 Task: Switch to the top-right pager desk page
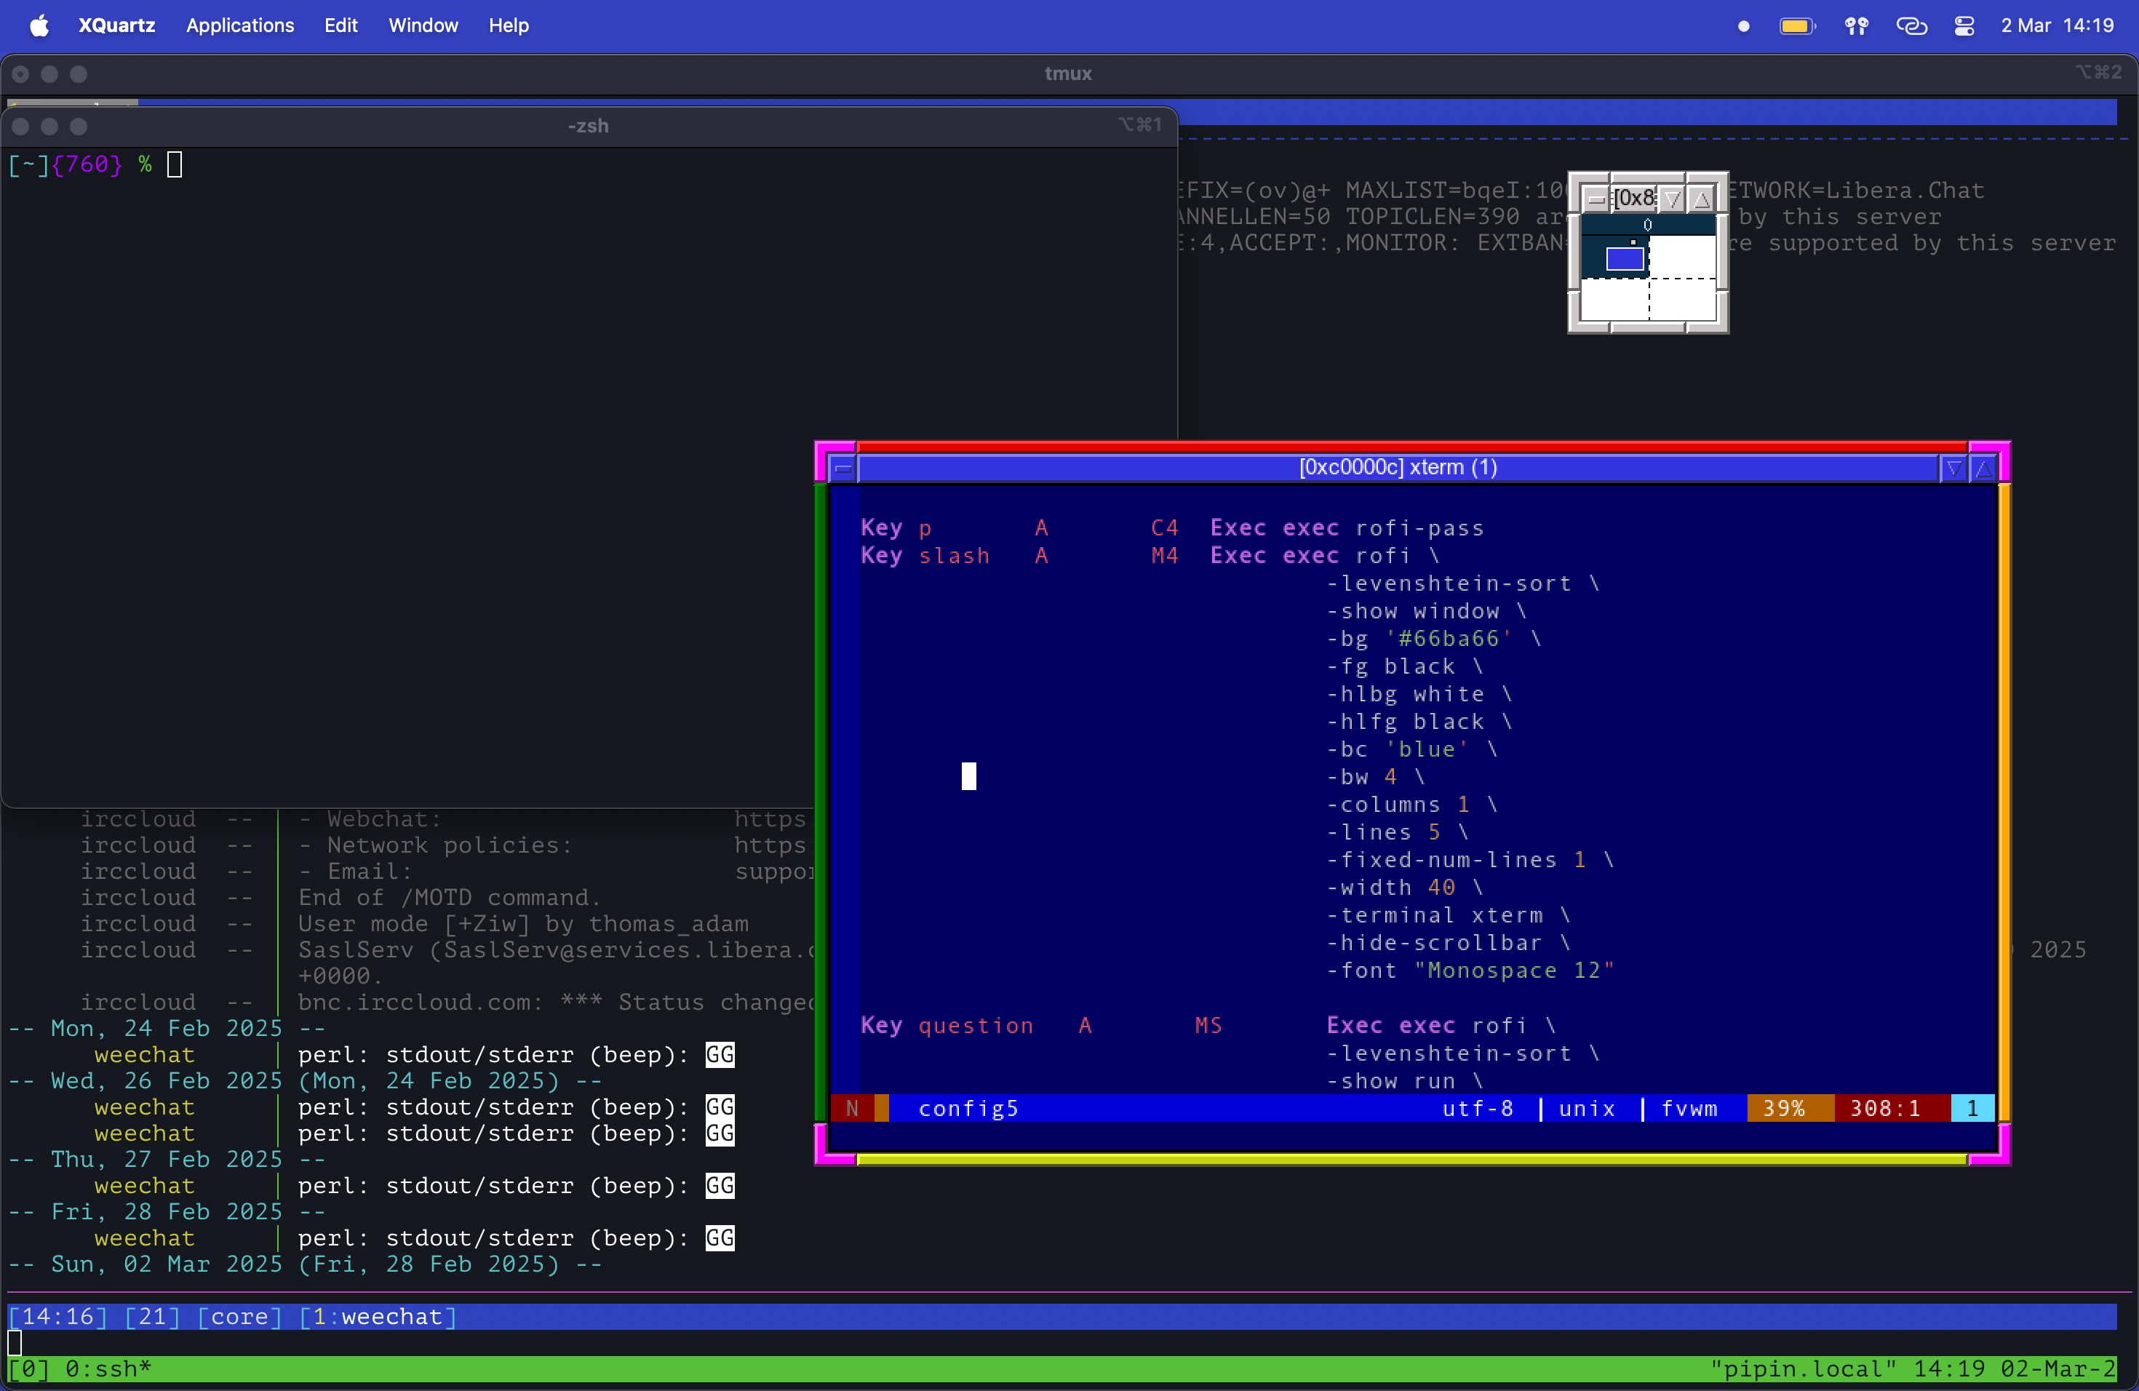(x=1682, y=257)
